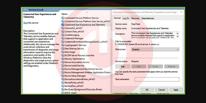The image size is (206, 103).
Task: Switch to the General tab
Action: coord(117,18)
